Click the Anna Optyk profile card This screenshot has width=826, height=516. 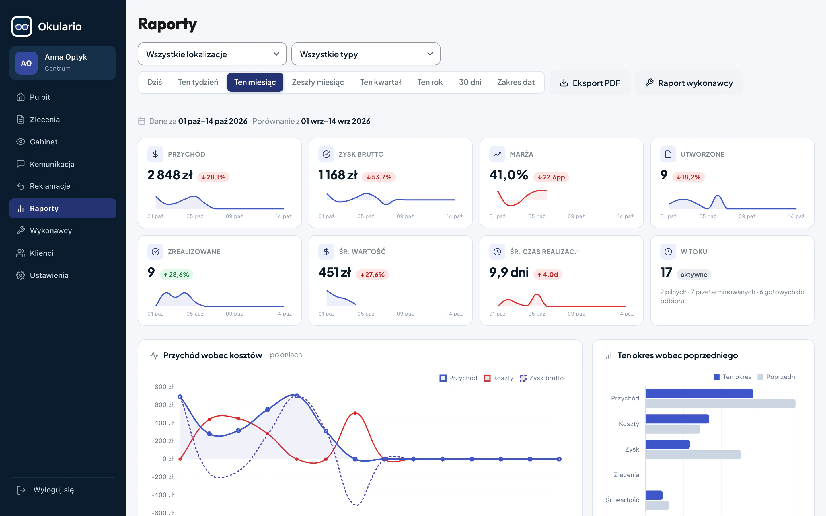(x=63, y=63)
